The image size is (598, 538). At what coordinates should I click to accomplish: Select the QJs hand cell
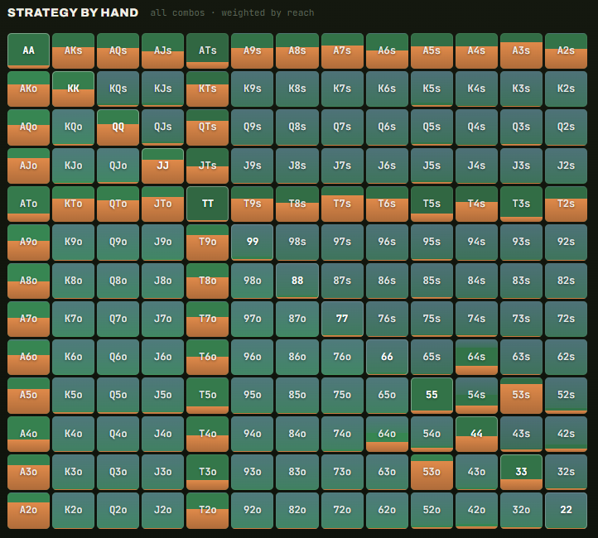163,127
